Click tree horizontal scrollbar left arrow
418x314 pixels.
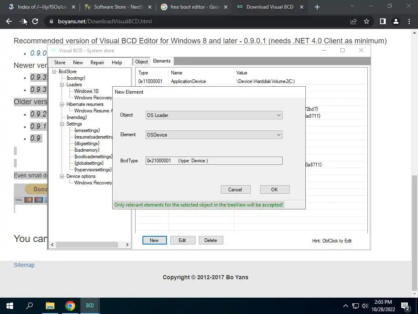52,244
